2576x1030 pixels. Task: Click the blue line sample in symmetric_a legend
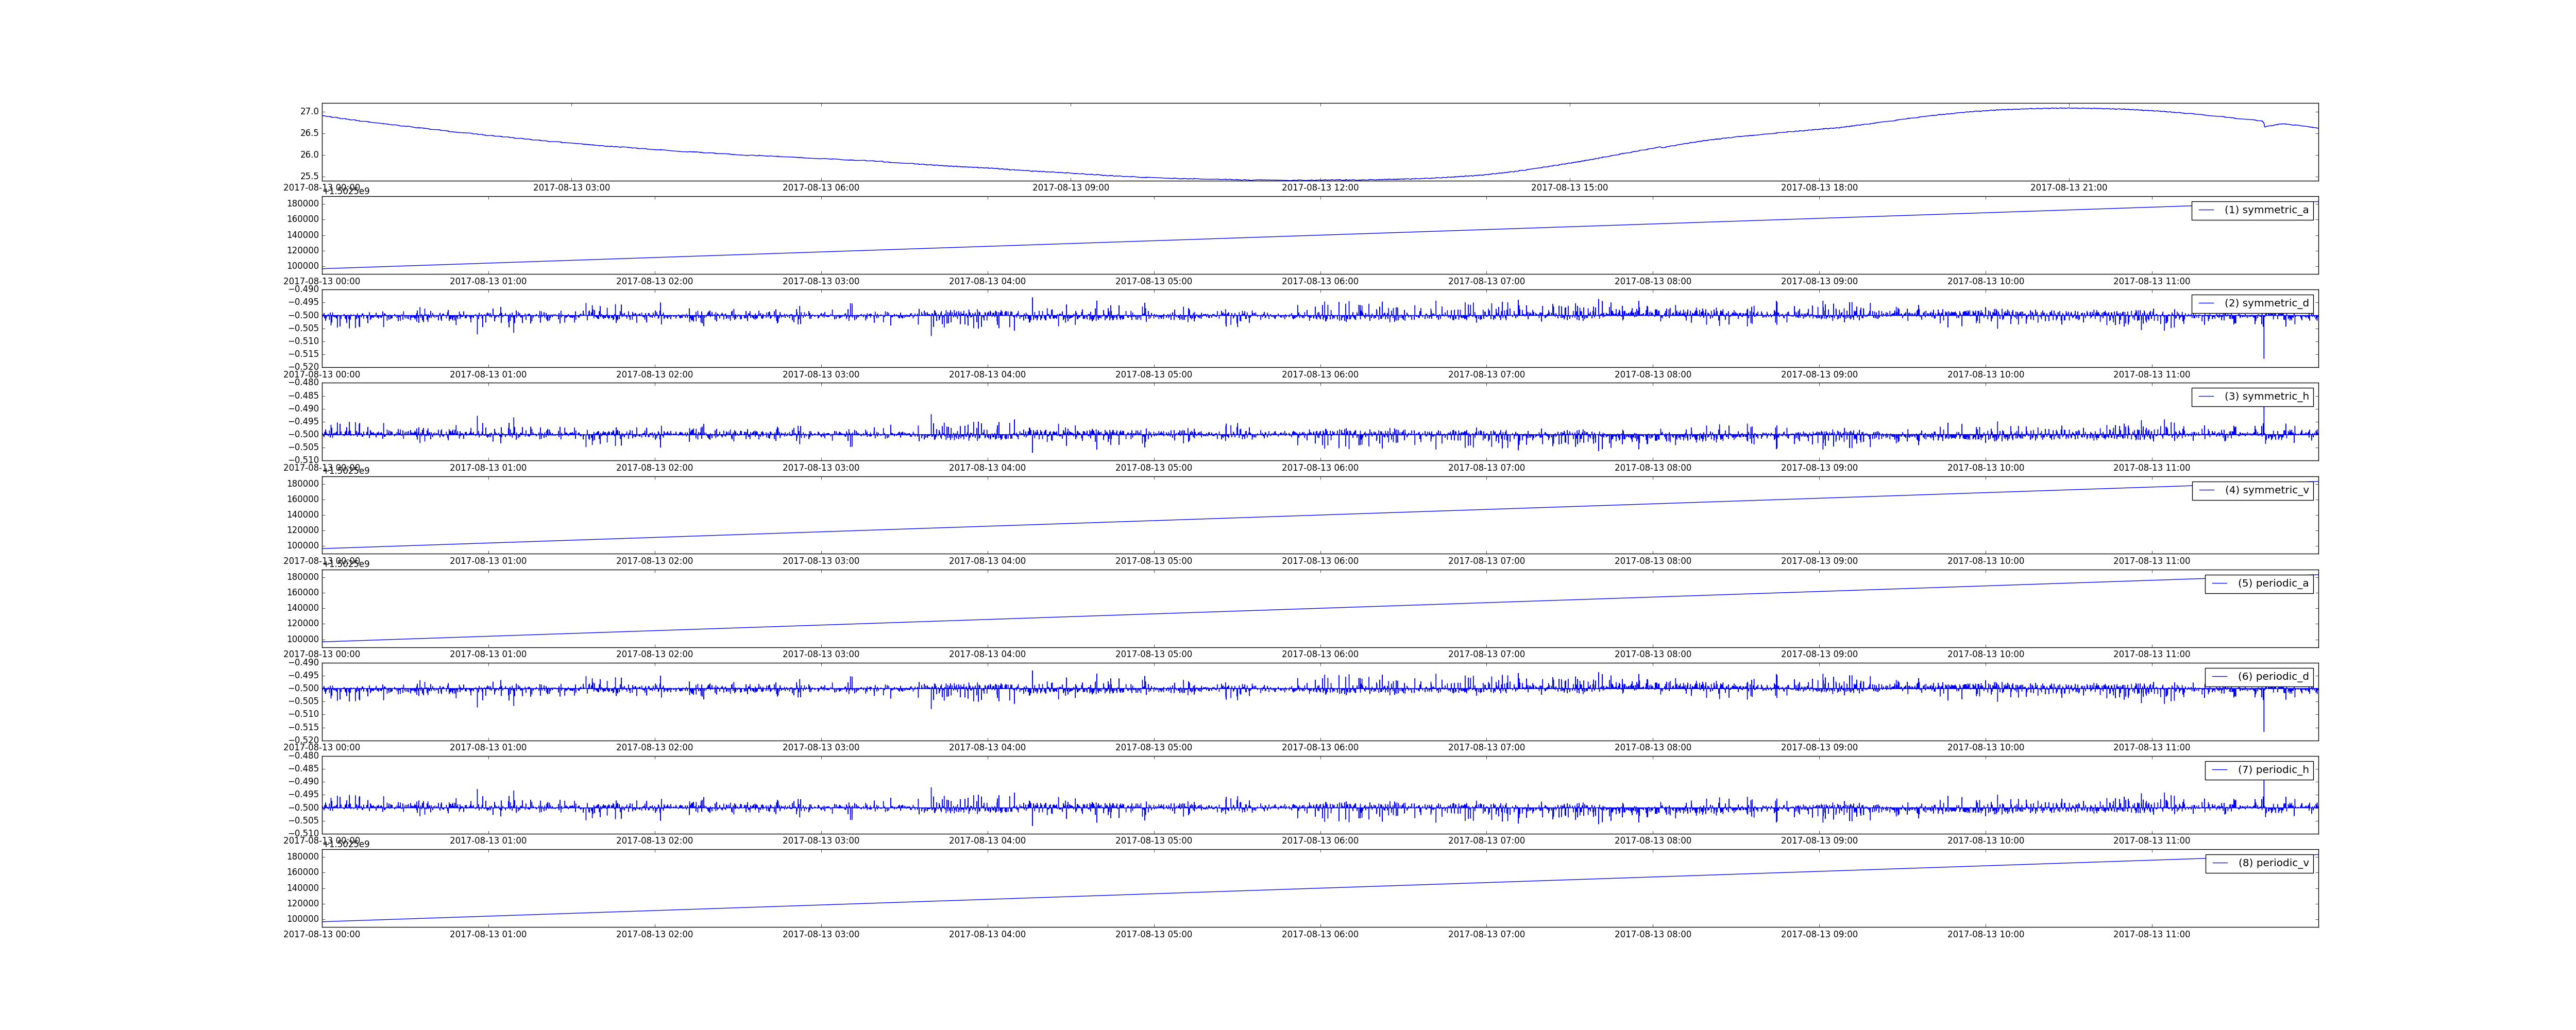tap(2206, 210)
